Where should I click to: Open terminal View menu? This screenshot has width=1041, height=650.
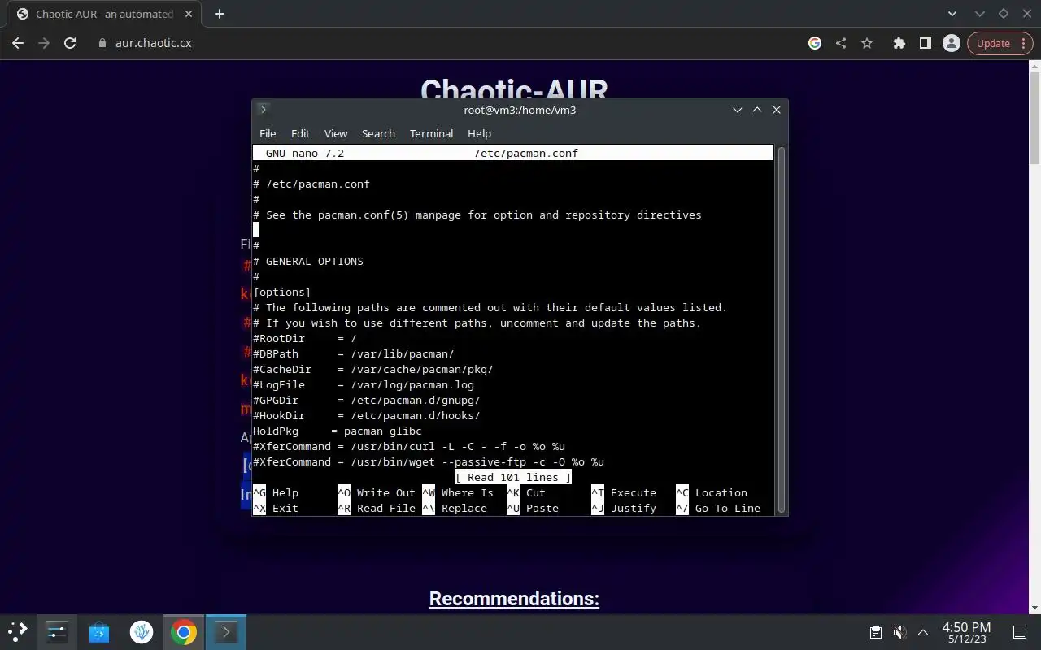pyautogui.click(x=336, y=133)
